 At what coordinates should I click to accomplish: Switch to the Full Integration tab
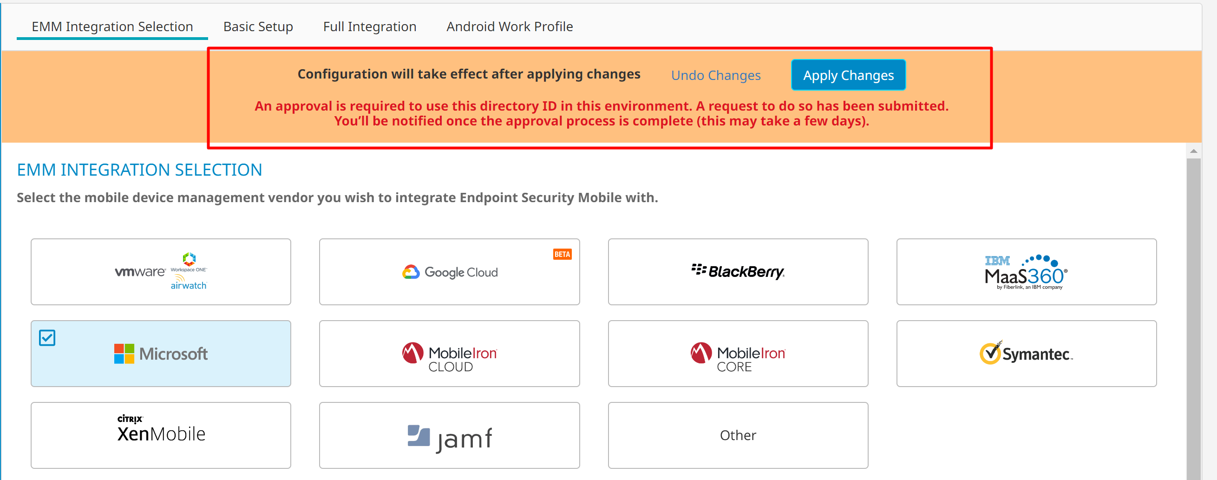point(369,26)
